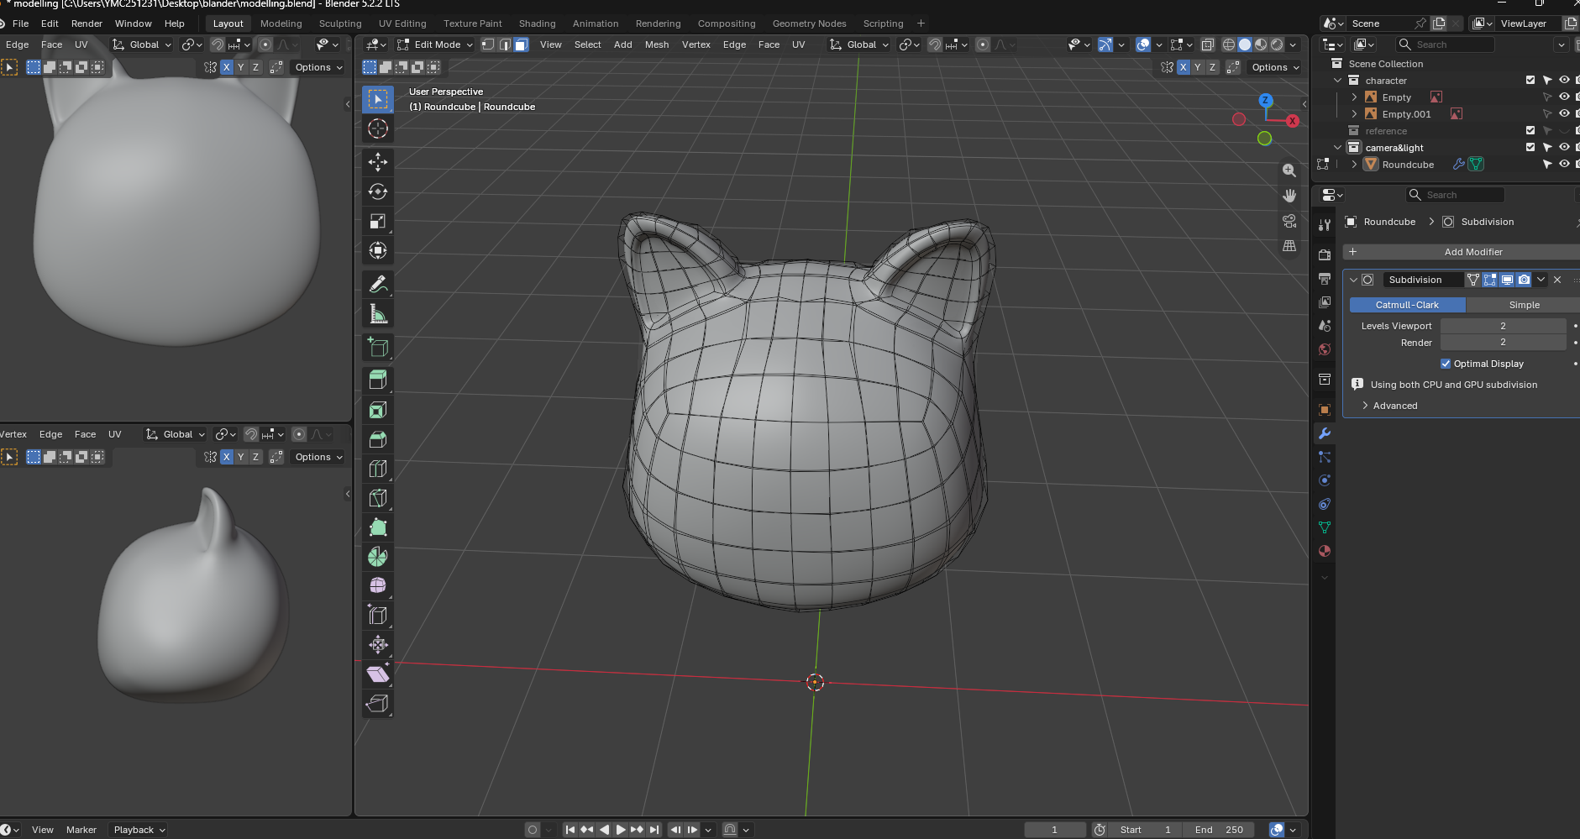Choose the Spin tool
This screenshot has height=839, width=1580.
(378, 557)
